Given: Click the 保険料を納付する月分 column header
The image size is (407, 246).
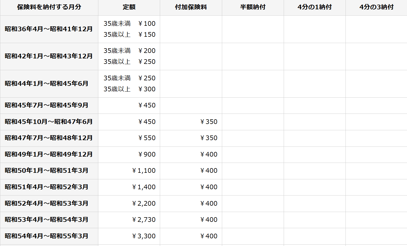Looking at the screenshot, I should click(49, 7).
